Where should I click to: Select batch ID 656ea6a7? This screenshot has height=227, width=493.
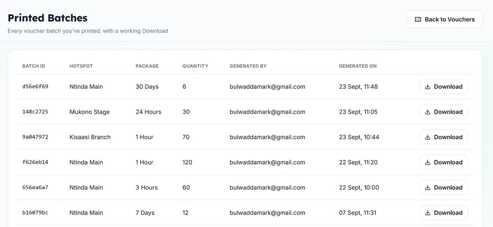point(35,187)
